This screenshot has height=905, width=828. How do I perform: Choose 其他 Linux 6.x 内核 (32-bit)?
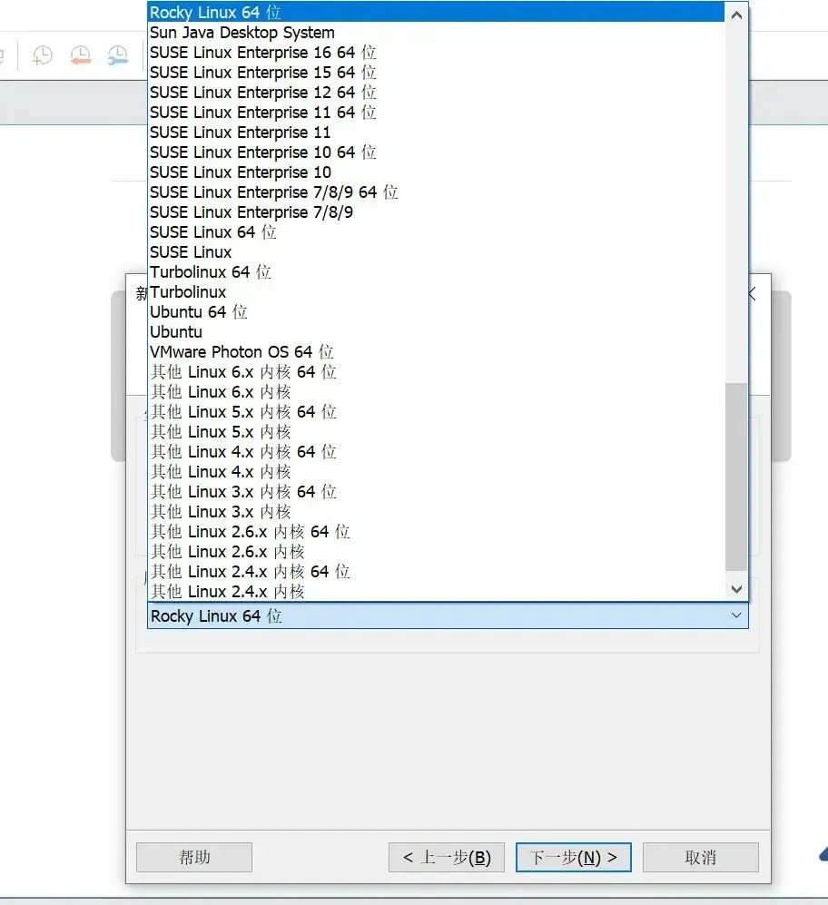pyautogui.click(x=436, y=392)
